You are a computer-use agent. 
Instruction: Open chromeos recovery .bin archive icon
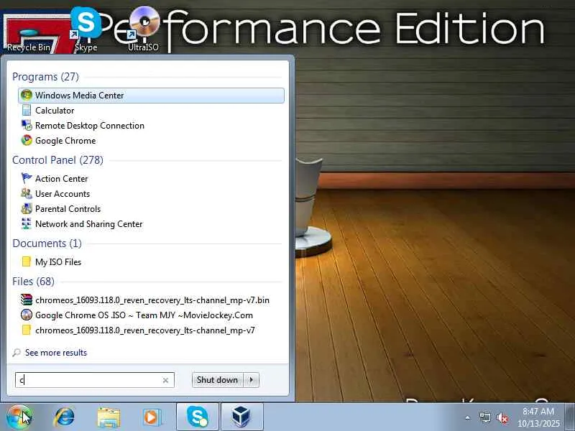(x=27, y=300)
